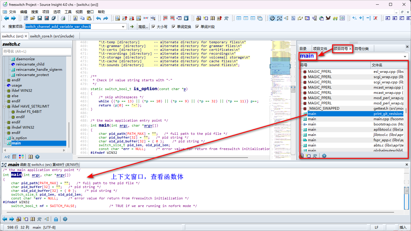This screenshot has height=231, width=411.
Task: Click the back navigation arrow icon
Action: click(6, 18)
